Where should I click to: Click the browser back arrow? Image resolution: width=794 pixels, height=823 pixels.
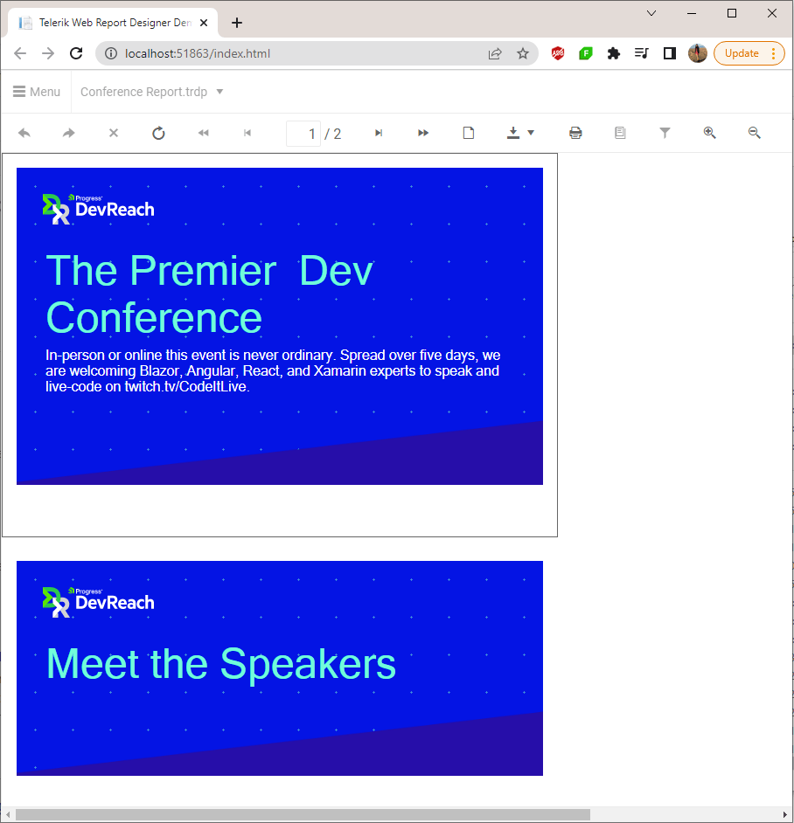(x=20, y=53)
